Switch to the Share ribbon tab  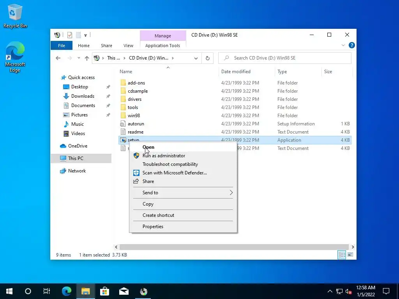106,46
